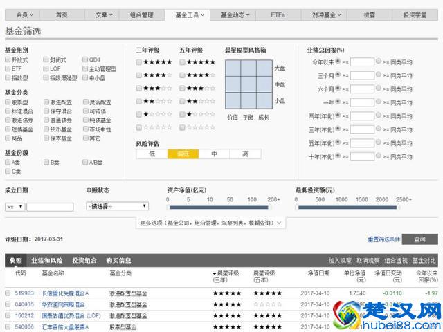
Task: Check the 开放式 fund group checkbox
Action: tap(8, 59)
